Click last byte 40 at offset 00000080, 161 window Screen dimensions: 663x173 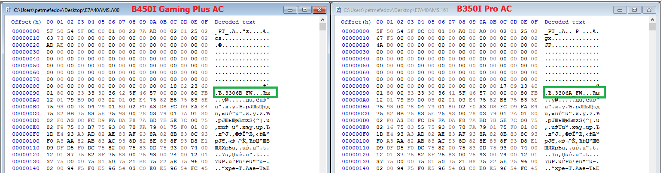click(534, 86)
